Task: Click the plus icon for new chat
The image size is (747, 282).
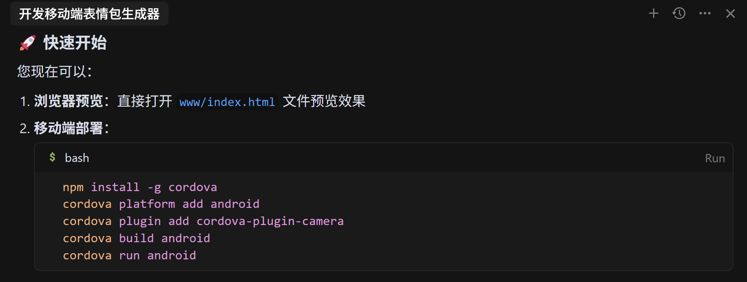Action: click(x=654, y=13)
